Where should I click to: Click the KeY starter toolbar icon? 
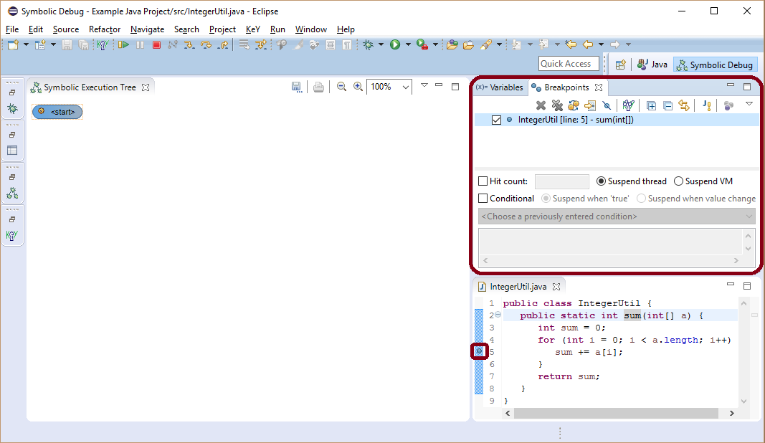tap(103, 45)
